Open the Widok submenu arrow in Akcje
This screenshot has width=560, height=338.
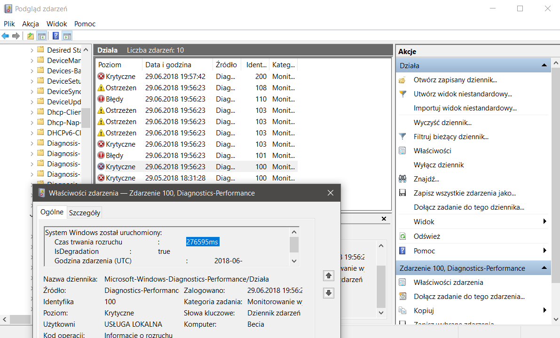point(544,221)
